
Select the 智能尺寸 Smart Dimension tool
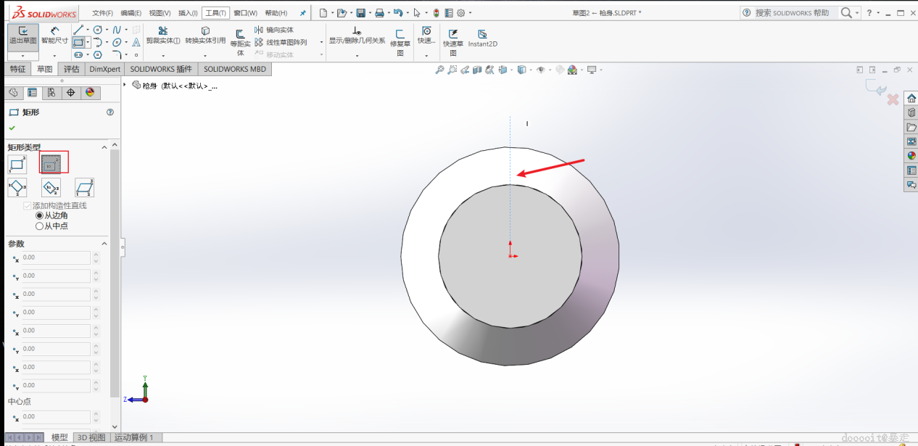point(54,36)
